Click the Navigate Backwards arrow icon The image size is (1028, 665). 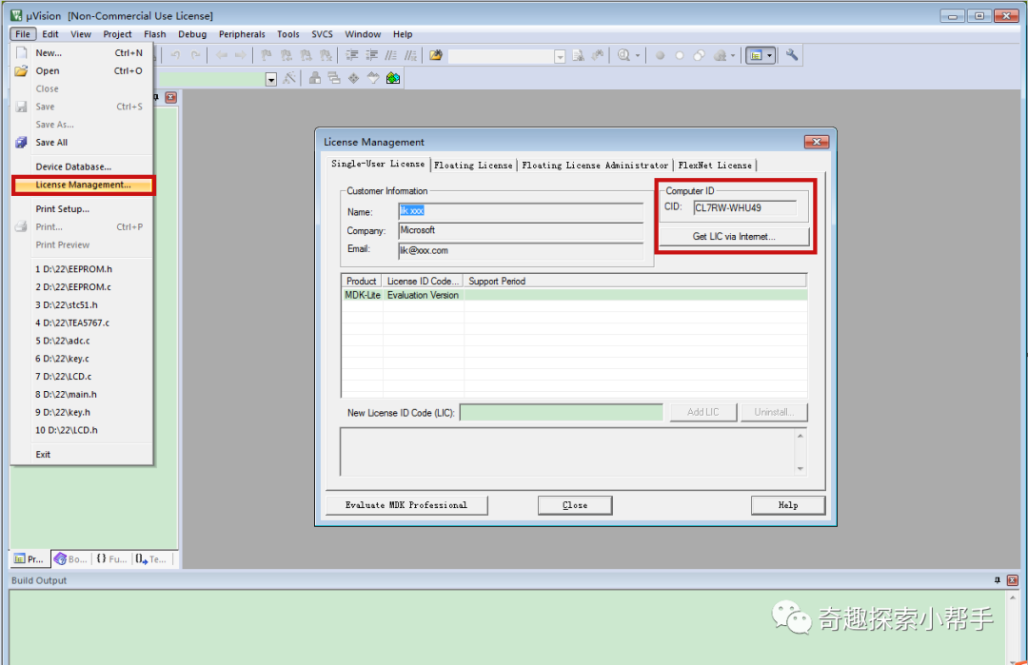click(x=222, y=56)
